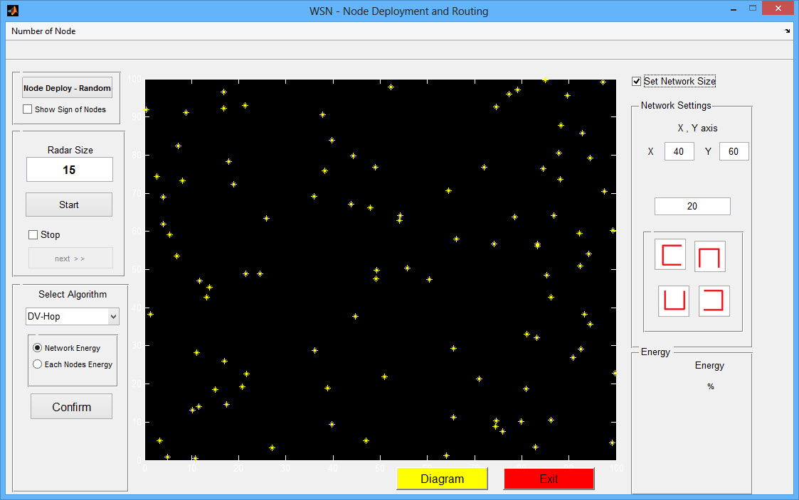Screen dimensions: 799x500
Task: Choose the Network Energy radio option
Action: click(x=37, y=348)
